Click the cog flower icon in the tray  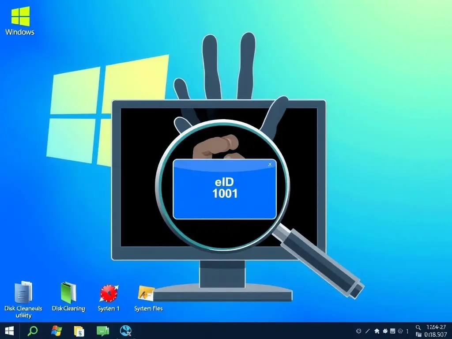(385, 331)
